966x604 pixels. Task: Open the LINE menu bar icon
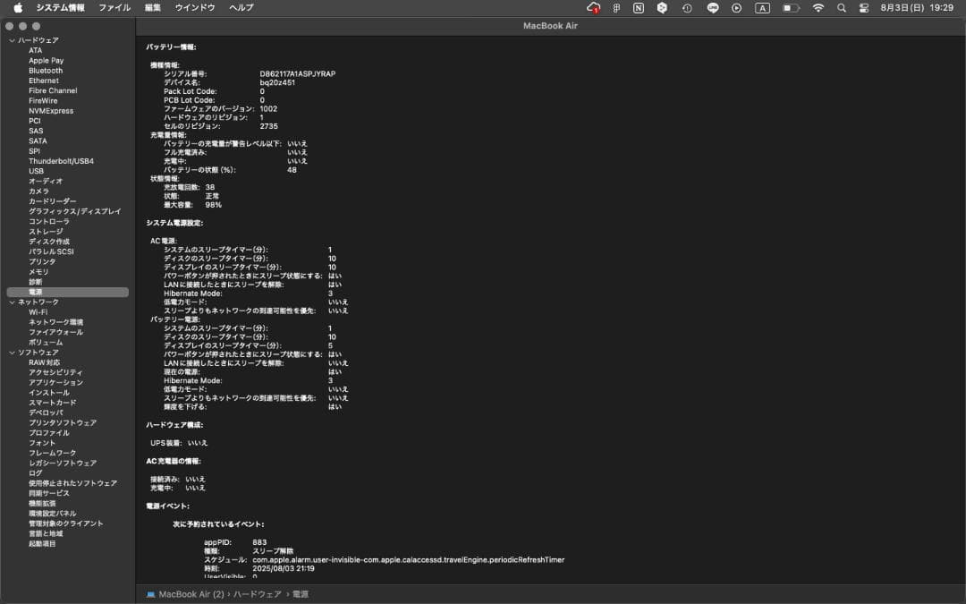[x=713, y=7]
